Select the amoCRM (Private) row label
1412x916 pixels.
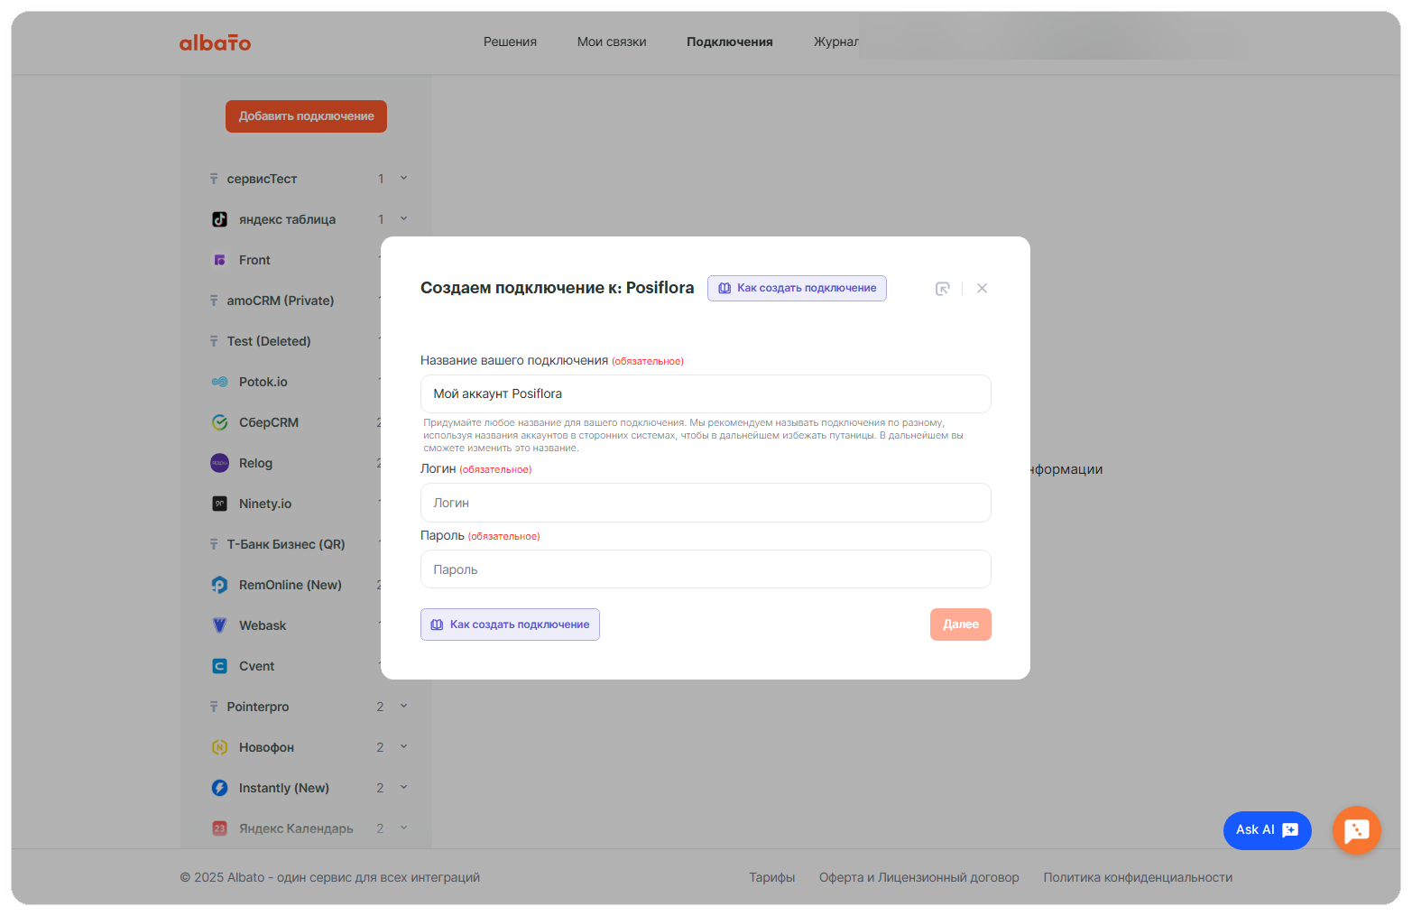coord(281,301)
